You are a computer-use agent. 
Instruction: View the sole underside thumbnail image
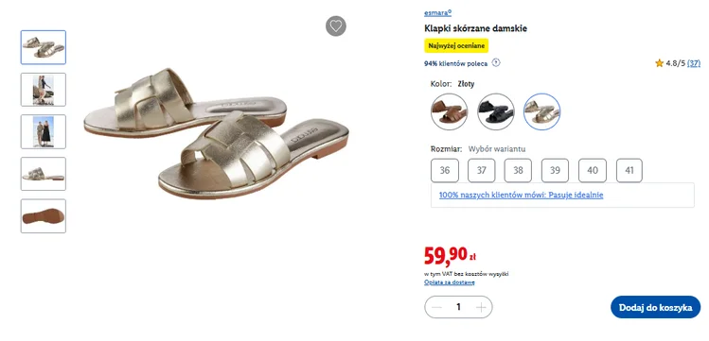click(x=44, y=216)
